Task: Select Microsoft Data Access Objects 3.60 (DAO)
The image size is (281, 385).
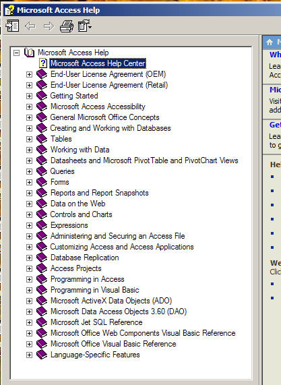Action: point(119,312)
